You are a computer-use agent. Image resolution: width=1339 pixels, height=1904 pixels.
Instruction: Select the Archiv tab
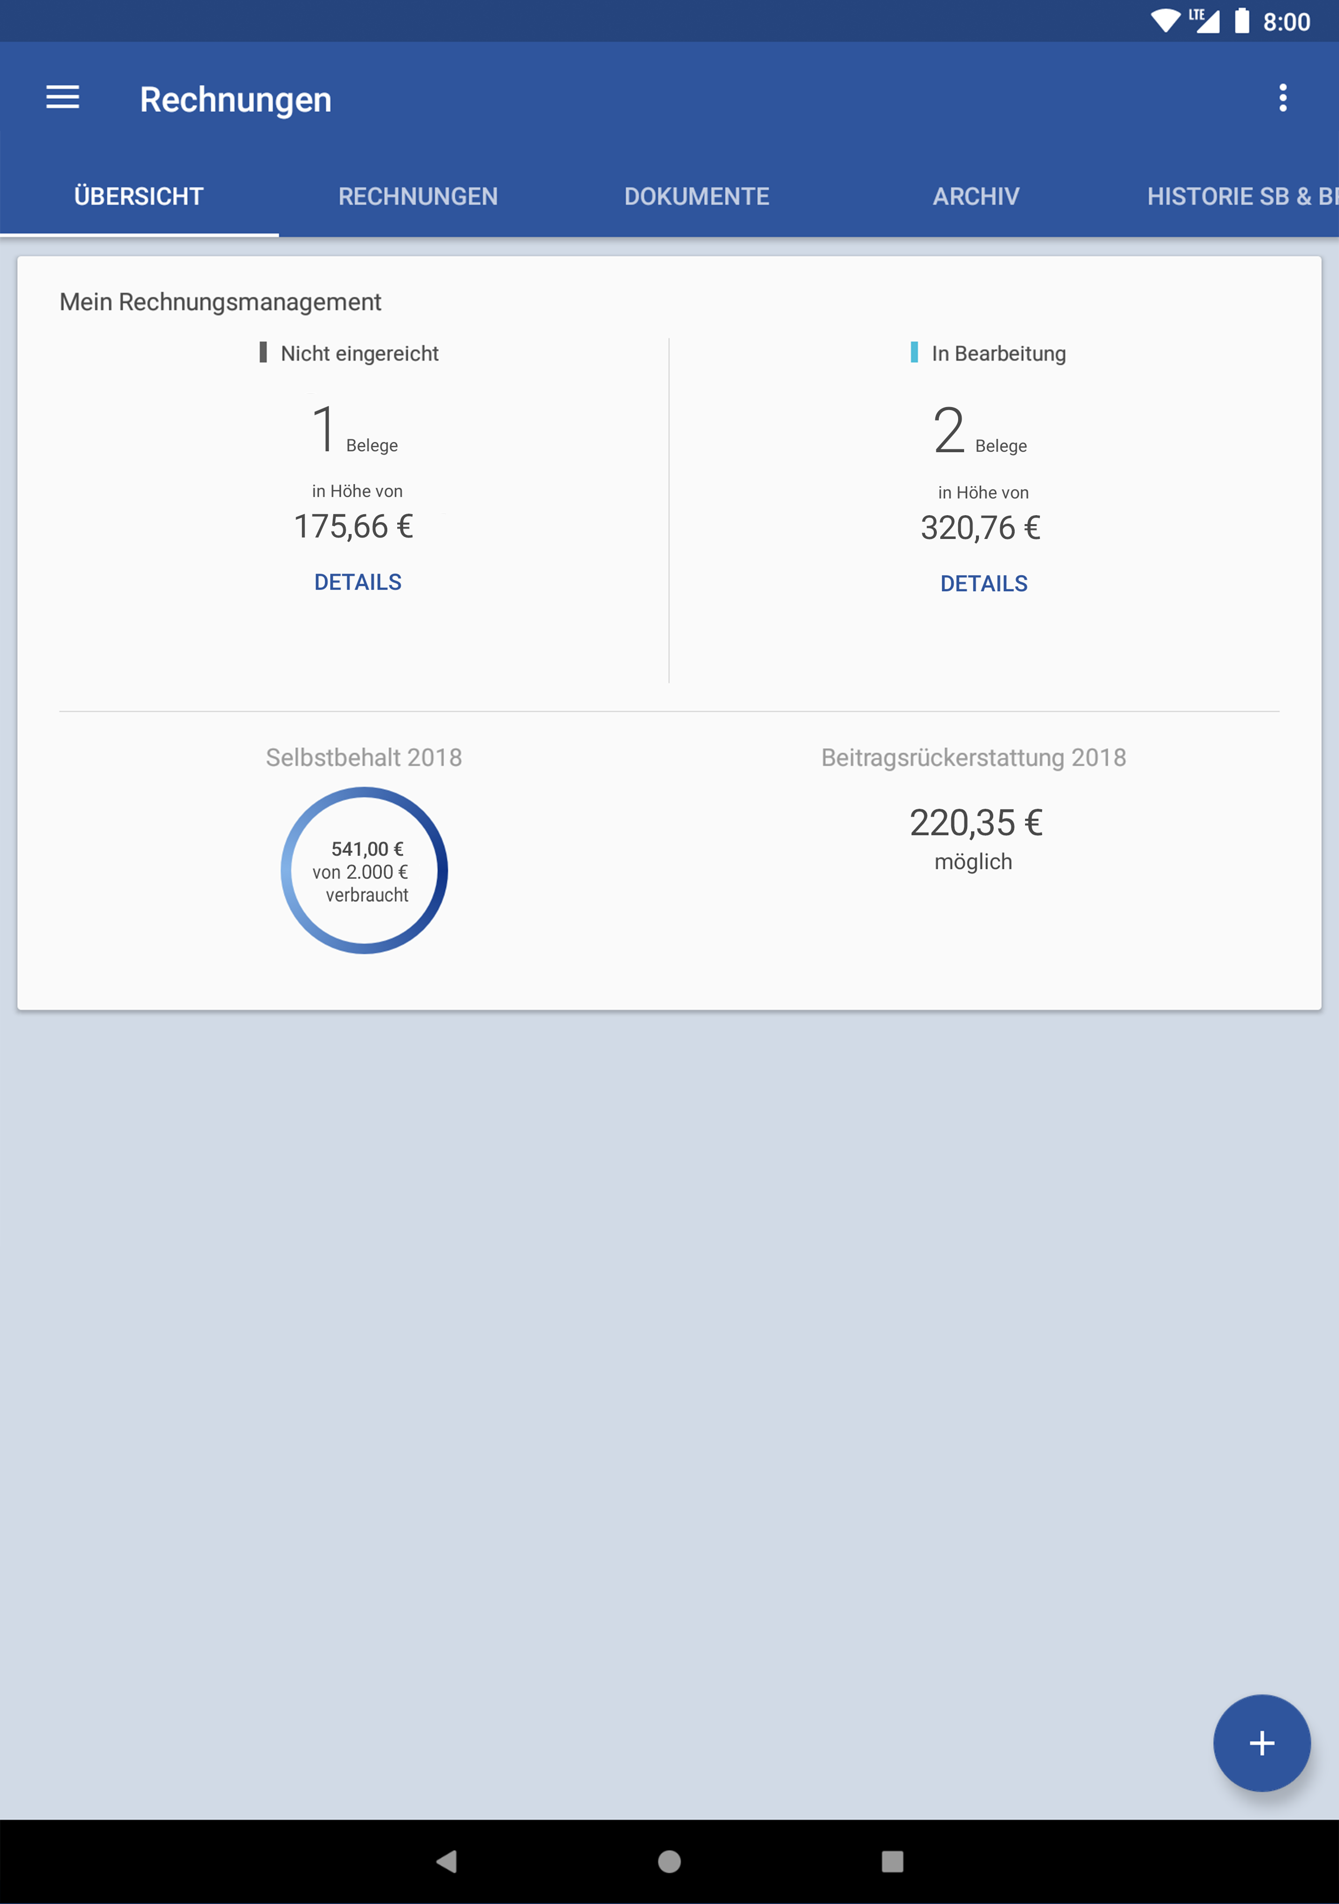point(975,196)
